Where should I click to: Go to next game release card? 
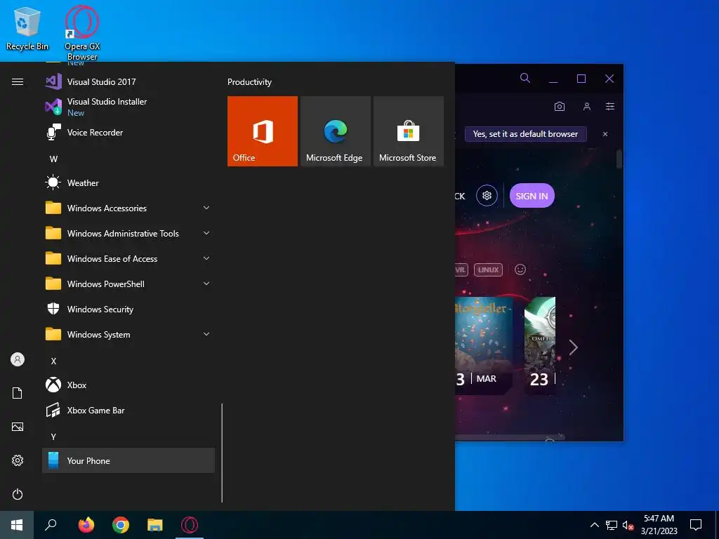point(573,347)
